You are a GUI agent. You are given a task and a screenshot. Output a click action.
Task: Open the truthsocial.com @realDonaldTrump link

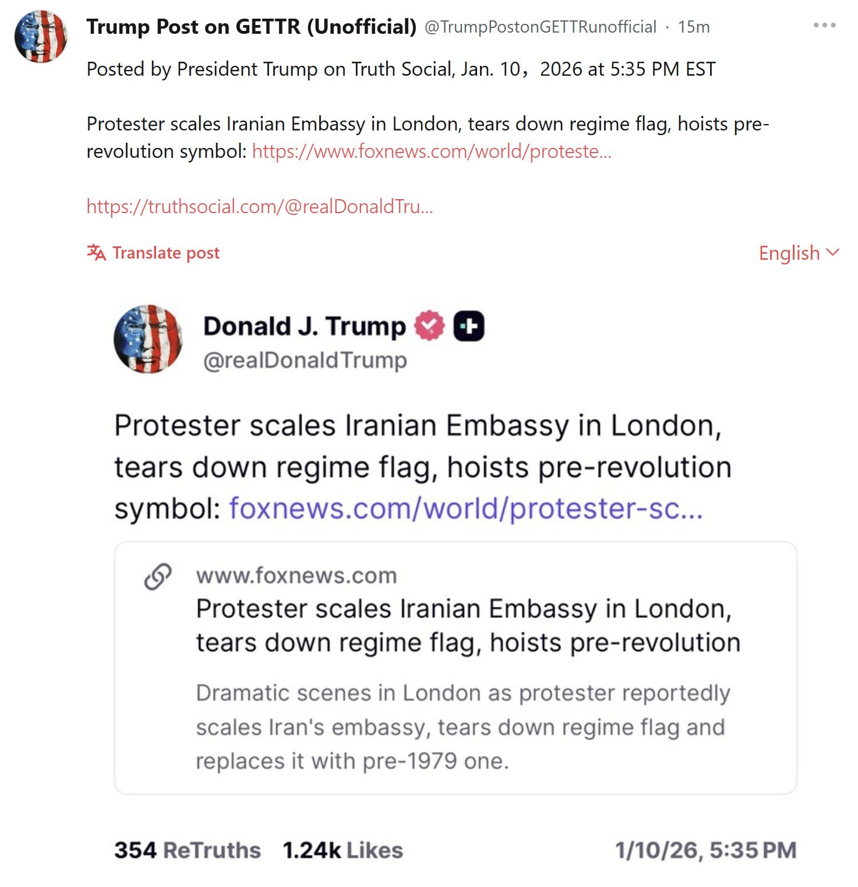pos(260,206)
